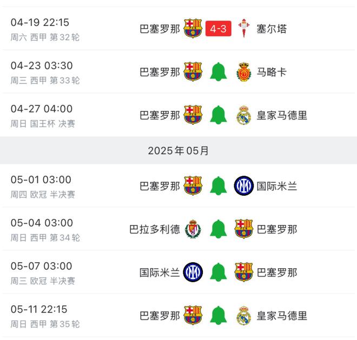Click the 塞尔塔 team name
Image resolution: width=357 pixels, height=340 pixels.
(272, 29)
